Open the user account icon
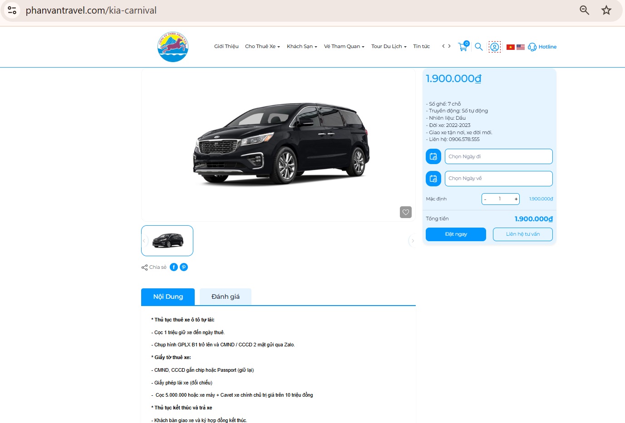The height and width of the screenshot is (423, 625). [494, 47]
